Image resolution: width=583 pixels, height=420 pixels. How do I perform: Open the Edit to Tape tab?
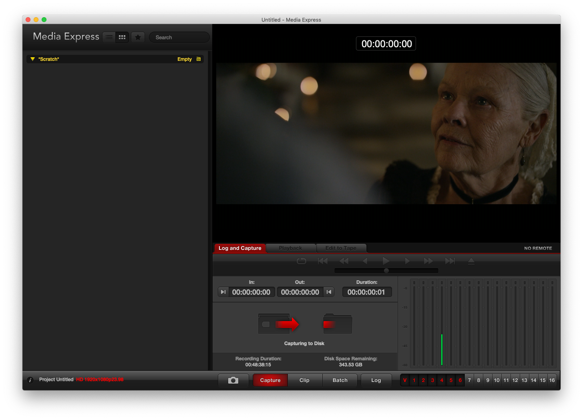coord(341,248)
